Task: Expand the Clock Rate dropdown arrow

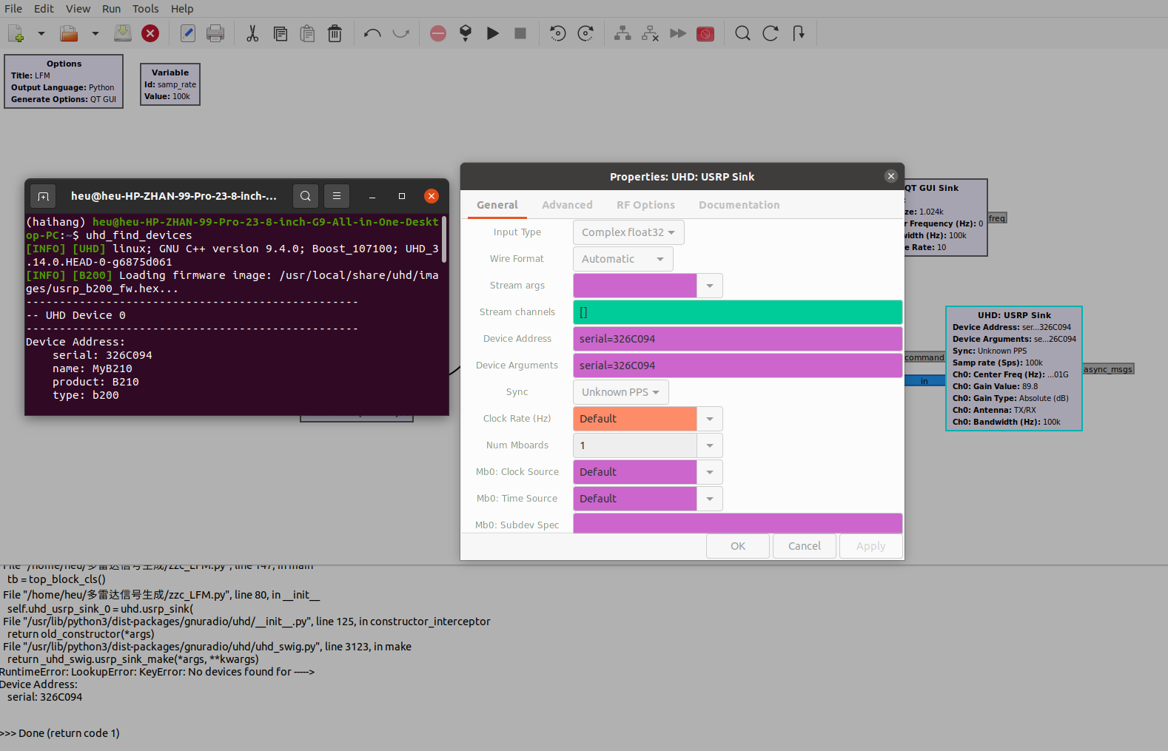Action: coord(710,419)
